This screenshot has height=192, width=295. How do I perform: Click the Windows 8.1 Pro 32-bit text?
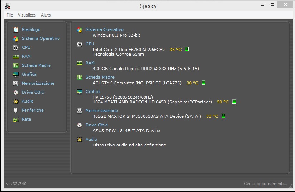point(116,35)
